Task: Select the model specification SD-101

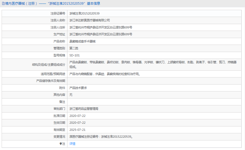Action: [75, 55]
